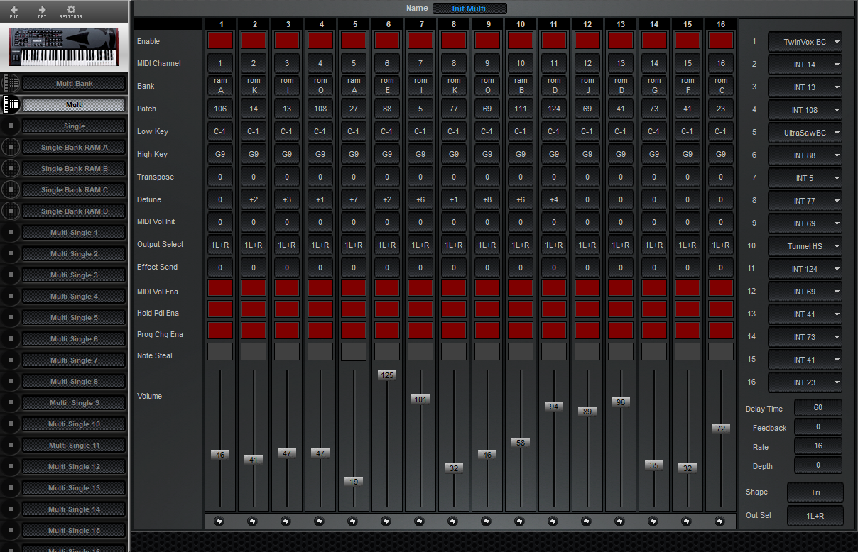Viewport: 858px width, 552px height.
Task: Click the swap icon below channel 16
Action: (x=720, y=521)
